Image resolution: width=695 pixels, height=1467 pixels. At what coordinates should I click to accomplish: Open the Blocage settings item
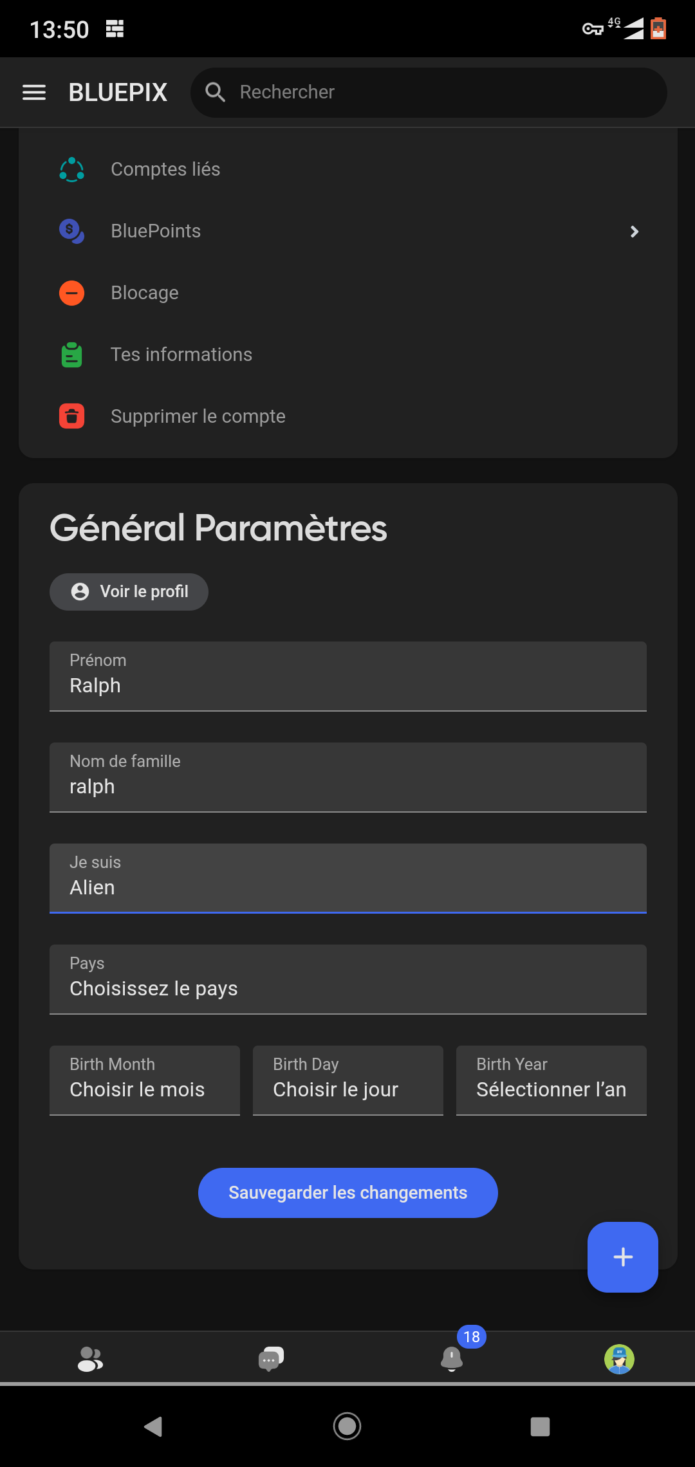[x=145, y=293]
